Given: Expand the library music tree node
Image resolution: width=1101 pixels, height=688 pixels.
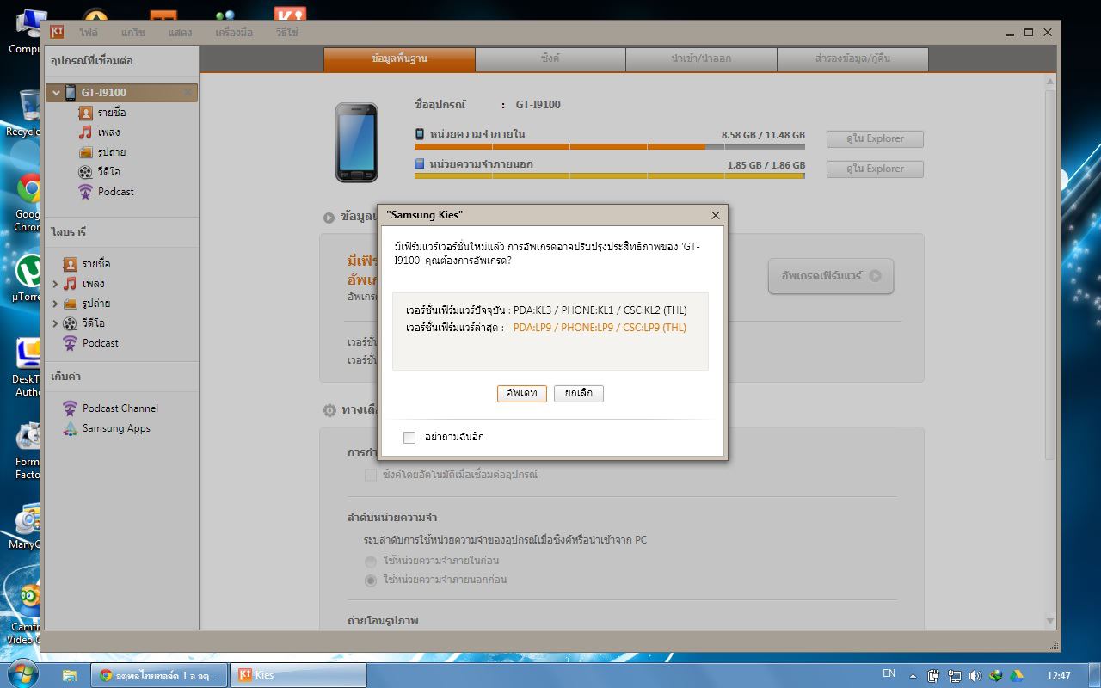Looking at the screenshot, I should [56, 284].
